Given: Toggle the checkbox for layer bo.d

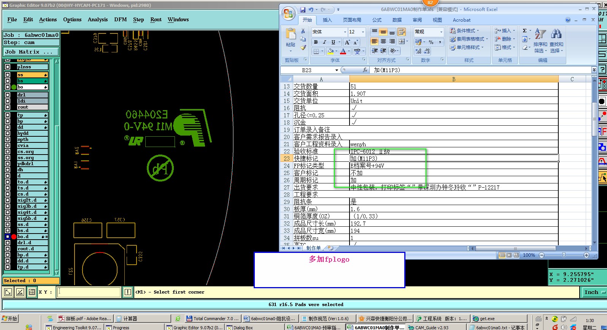Looking at the screenshot, I should pos(8,237).
